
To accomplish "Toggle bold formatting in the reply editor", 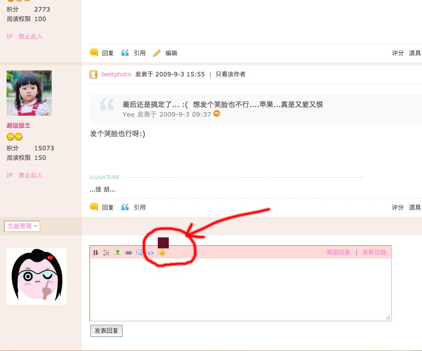I will [95, 252].
